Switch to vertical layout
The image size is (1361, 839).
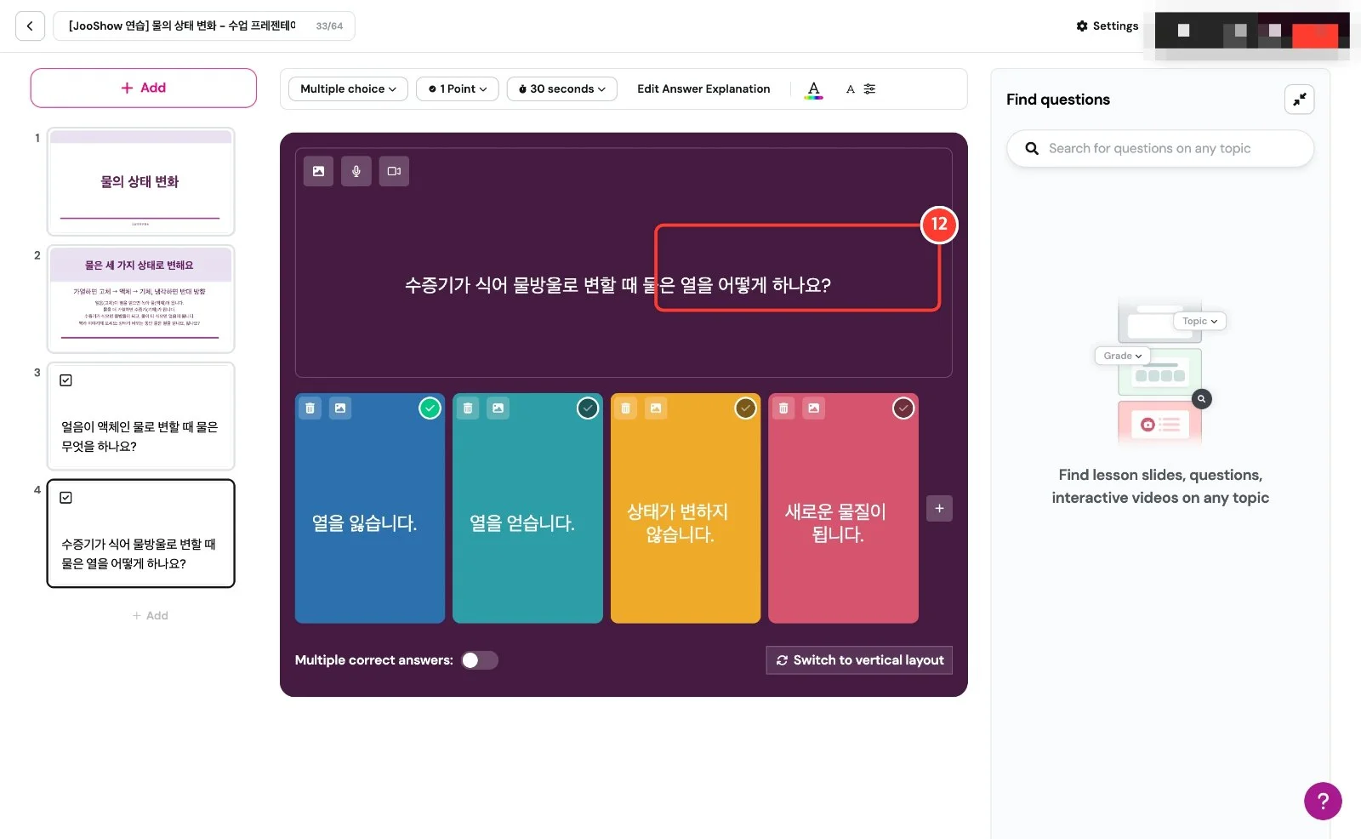pos(859,660)
